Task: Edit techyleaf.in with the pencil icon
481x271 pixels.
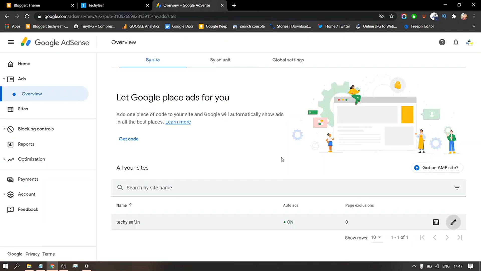Action: coord(453,222)
